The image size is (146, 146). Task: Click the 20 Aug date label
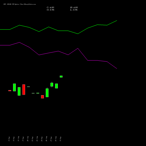click(28, 139)
